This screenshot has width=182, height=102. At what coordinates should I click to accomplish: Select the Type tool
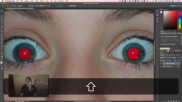click(x=2, y=49)
